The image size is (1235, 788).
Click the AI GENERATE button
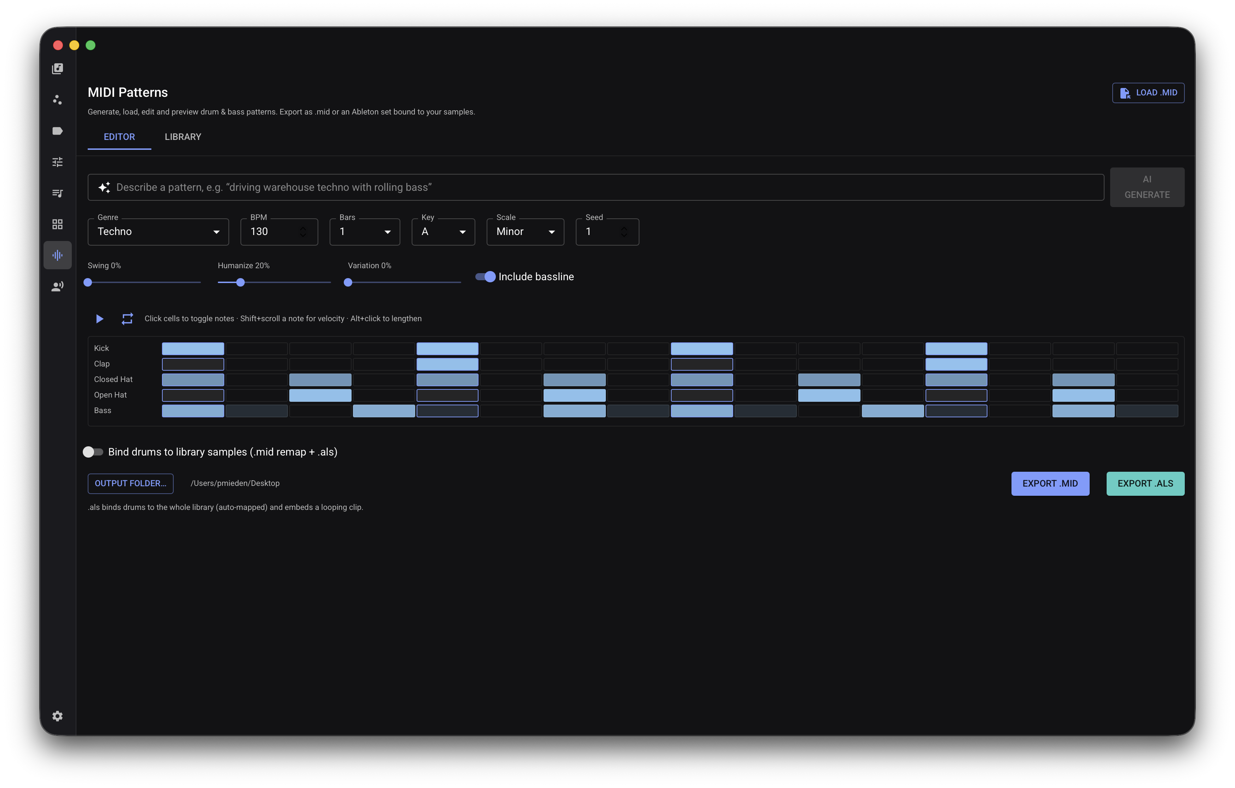(x=1147, y=188)
